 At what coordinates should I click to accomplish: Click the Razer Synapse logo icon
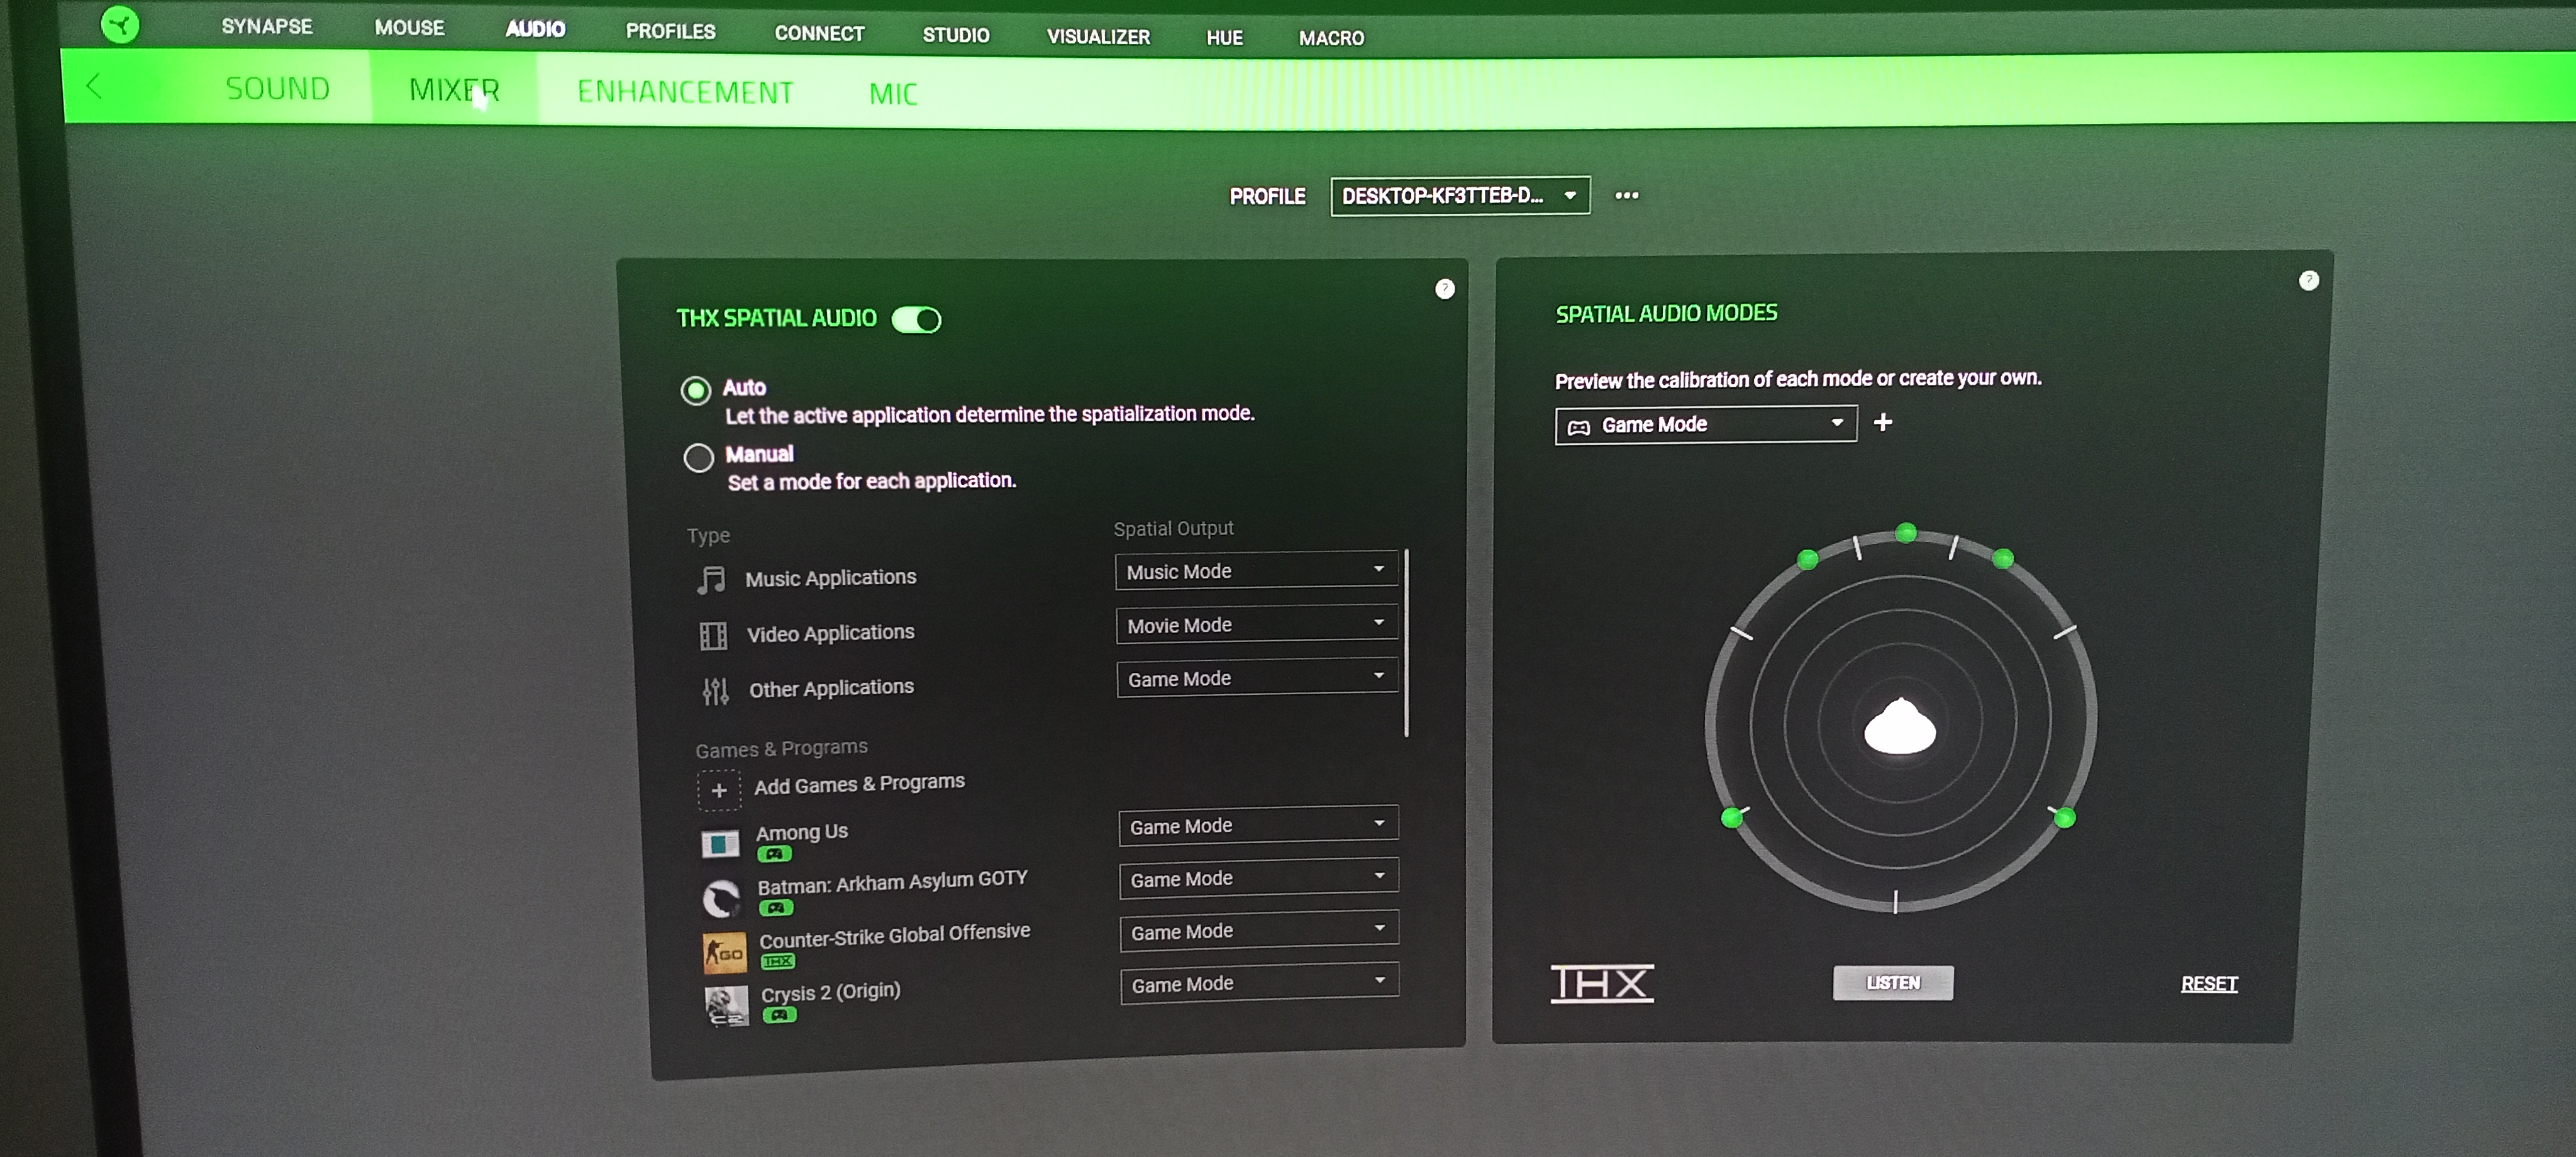pos(120,24)
